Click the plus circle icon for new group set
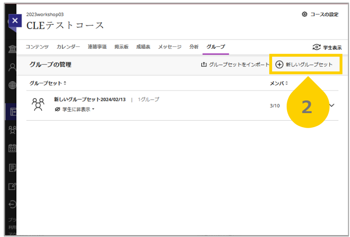The image size is (350, 237). (279, 65)
